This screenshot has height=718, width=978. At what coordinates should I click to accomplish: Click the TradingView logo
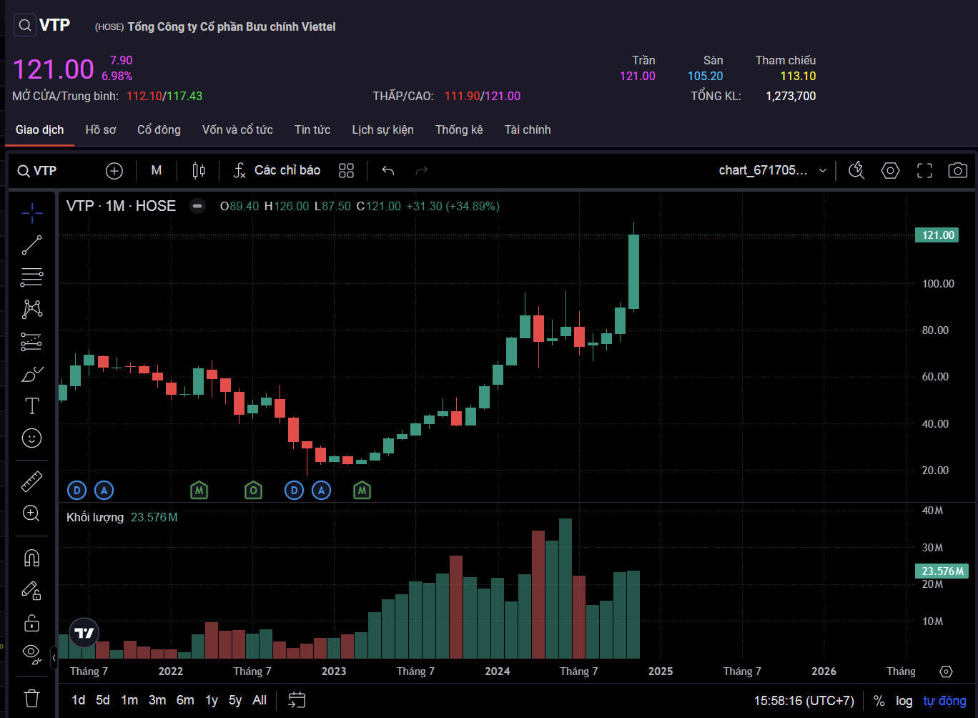point(84,633)
